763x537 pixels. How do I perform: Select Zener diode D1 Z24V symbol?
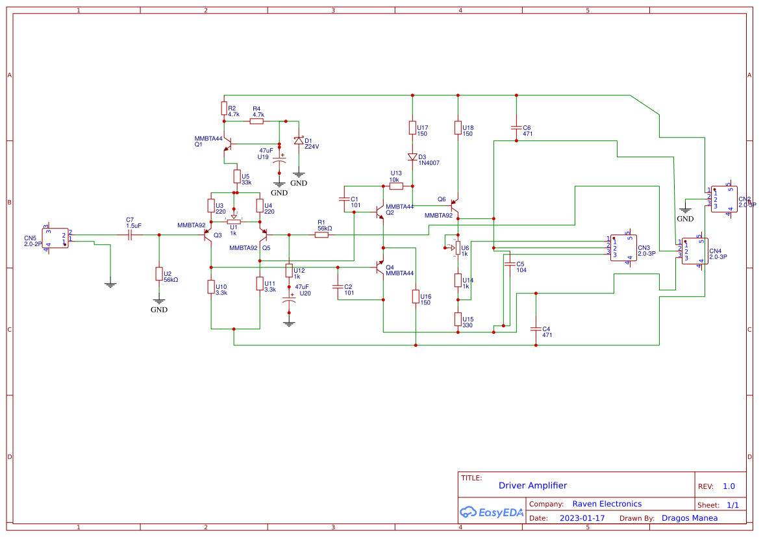pyautogui.click(x=297, y=139)
